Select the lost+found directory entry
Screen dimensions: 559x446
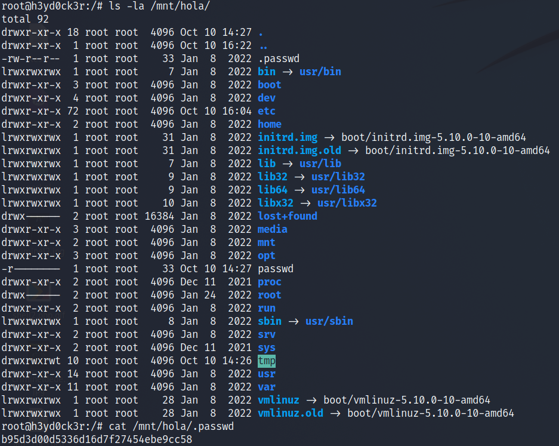286,216
